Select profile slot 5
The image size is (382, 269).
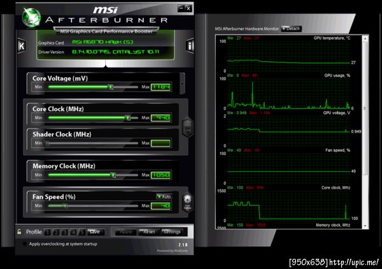[x=82, y=232]
